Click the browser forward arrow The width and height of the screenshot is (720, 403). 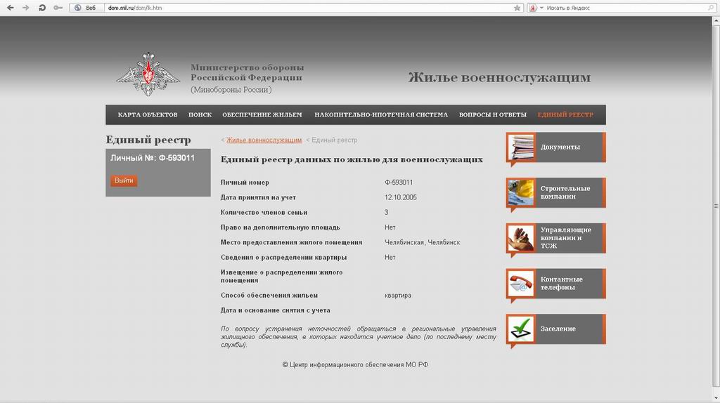click(26, 8)
